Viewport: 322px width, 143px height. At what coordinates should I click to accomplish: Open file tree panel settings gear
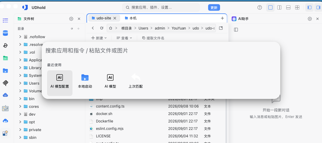tap(71, 19)
